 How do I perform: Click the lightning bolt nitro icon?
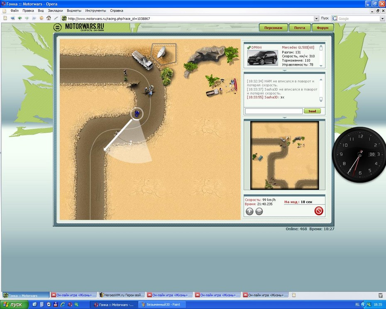(x=249, y=211)
